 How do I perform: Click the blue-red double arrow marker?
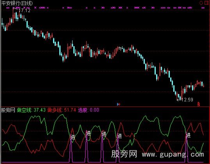[119, 104]
